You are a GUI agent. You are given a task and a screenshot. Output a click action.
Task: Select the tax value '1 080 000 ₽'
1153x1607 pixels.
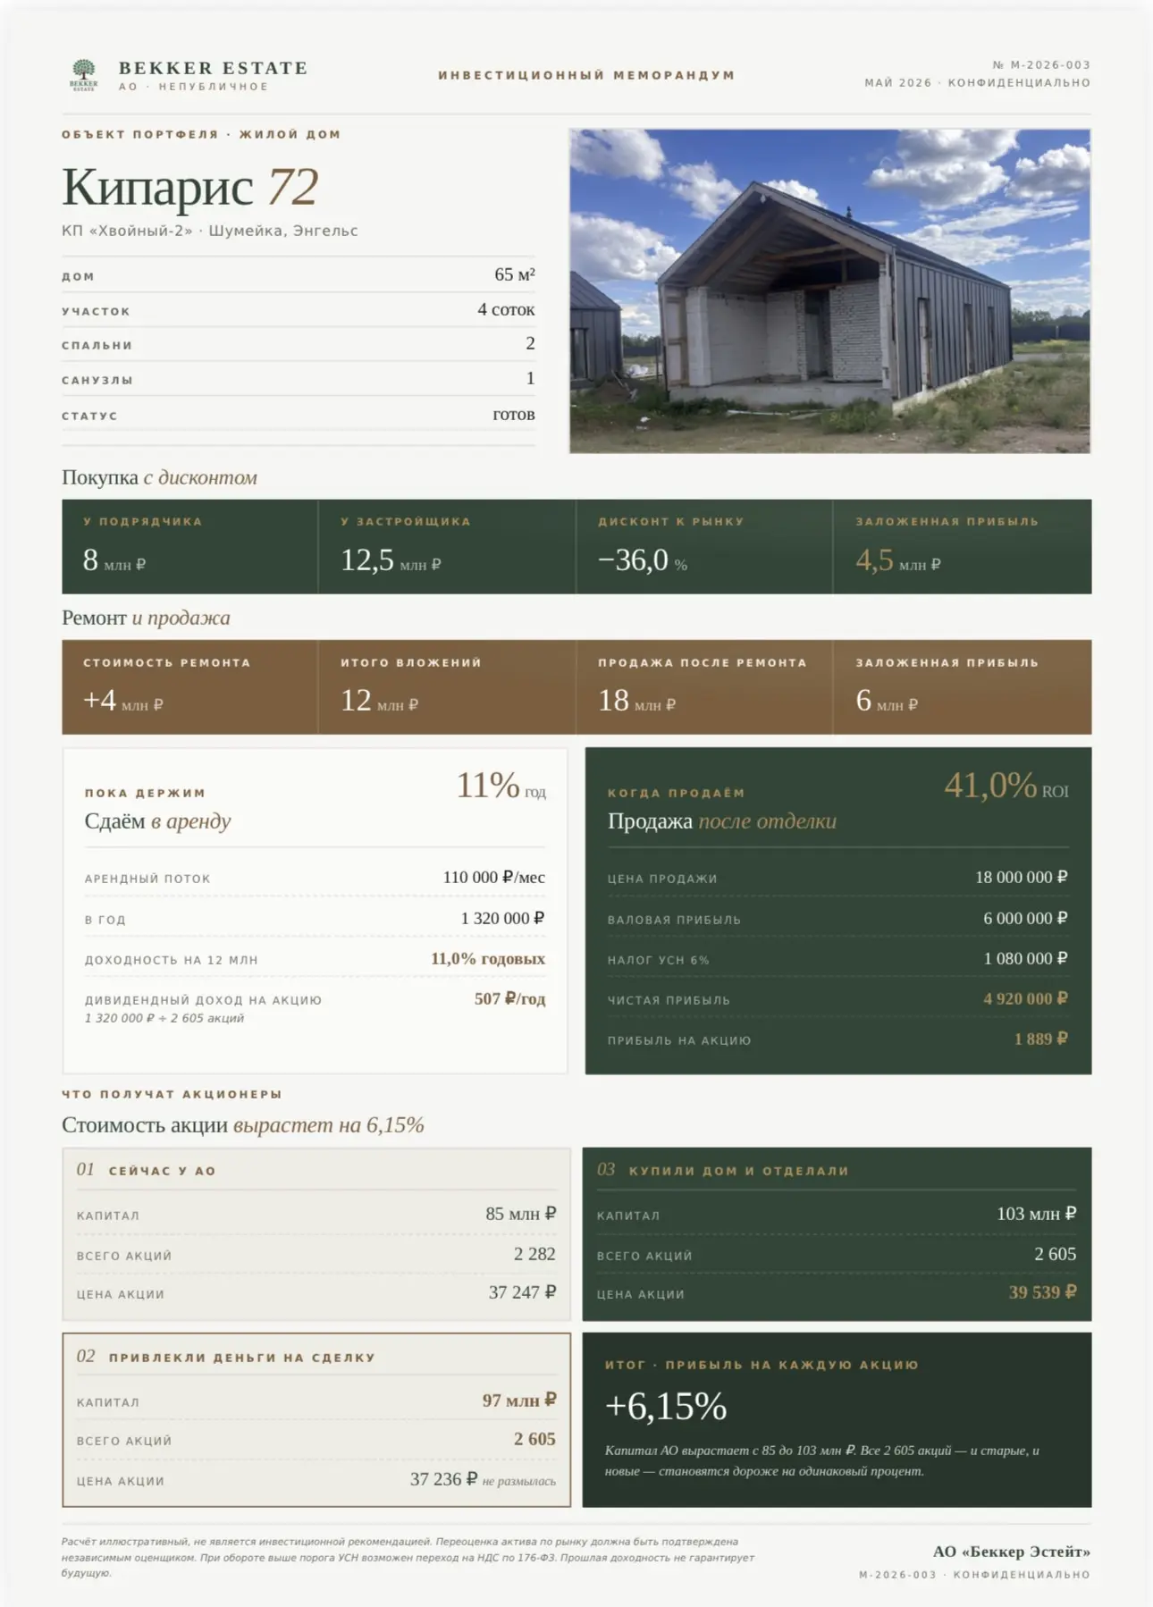pyautogui.click(x=1026, y=958)
